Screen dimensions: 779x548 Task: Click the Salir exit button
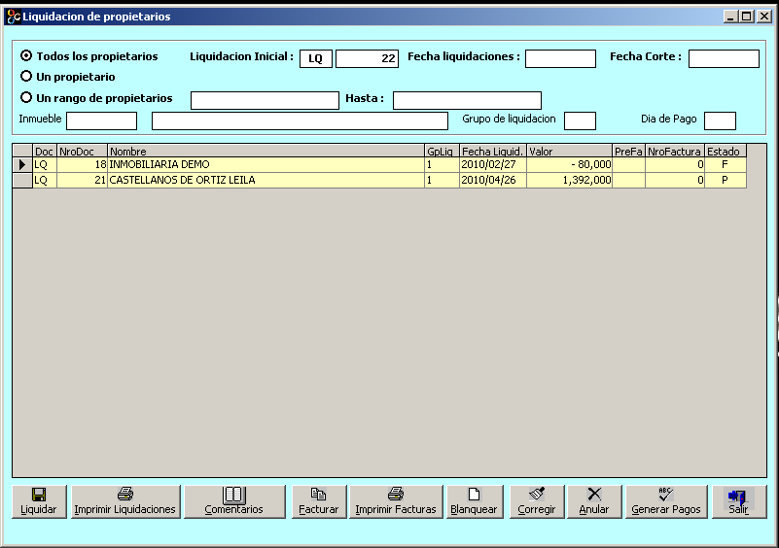click(739, 501)
